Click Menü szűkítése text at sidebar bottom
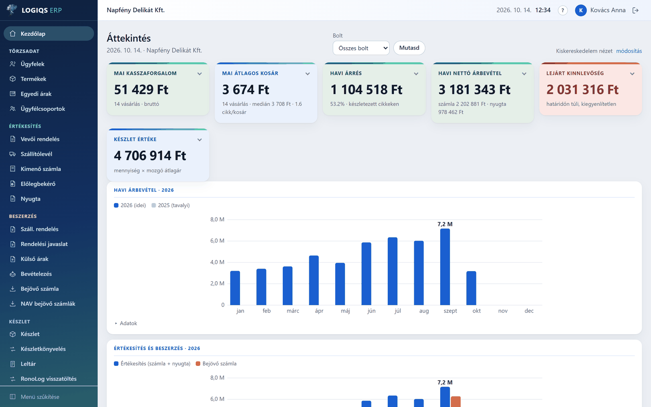Screen dimensions: 651x407 coord(40,397)
